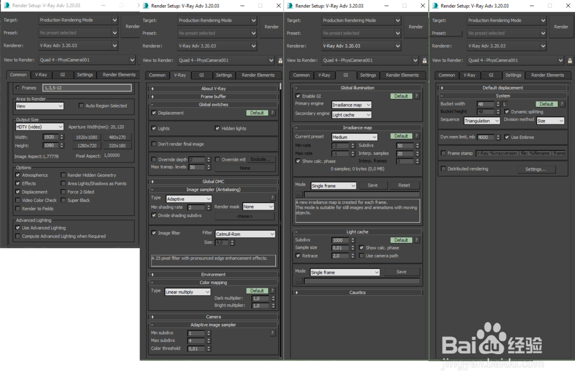Click help '?' in Global illumination rollout

416,96
